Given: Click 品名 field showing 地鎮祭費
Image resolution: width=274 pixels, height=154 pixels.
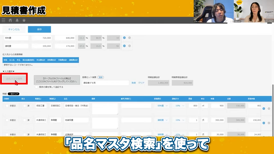Looking at the screenshot, I should click(x=77, y=120).
